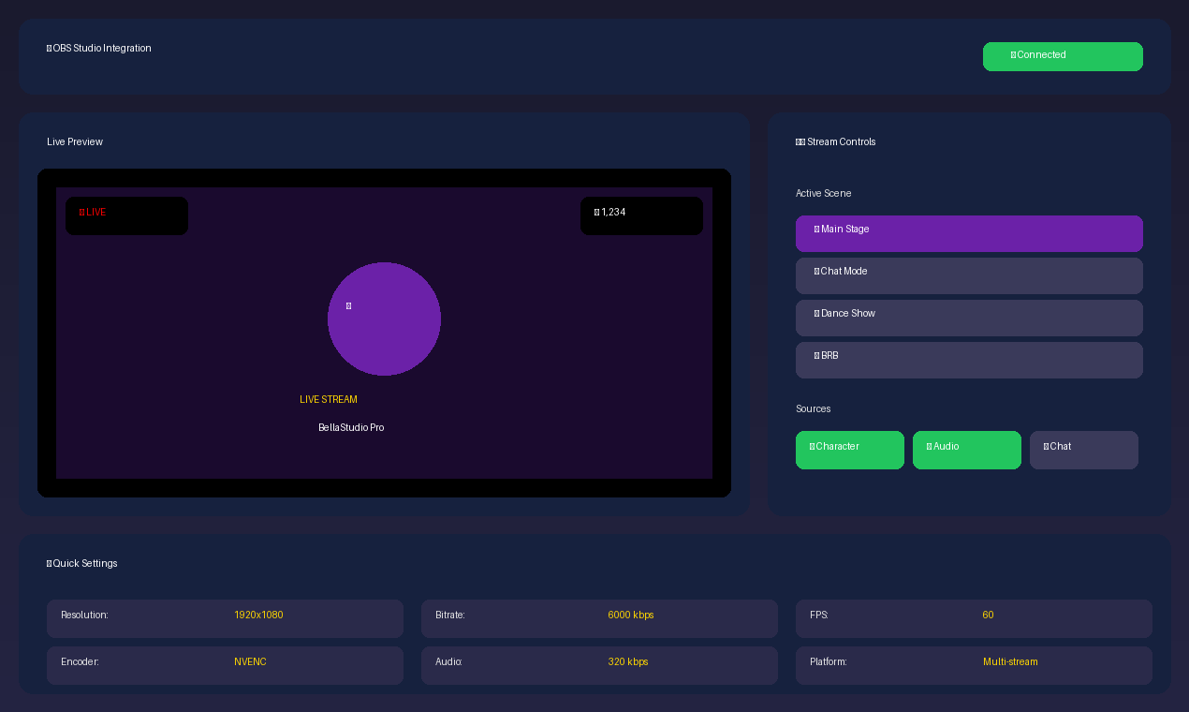This screenshot has height=712, width=1189.
Task: Open the Resolution setting showing 1920x1080
Action: [225, 618]
